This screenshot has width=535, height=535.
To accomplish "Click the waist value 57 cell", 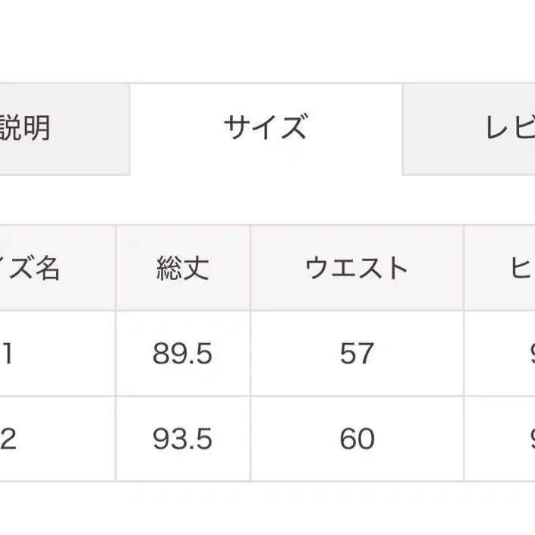I will [357, 354].
